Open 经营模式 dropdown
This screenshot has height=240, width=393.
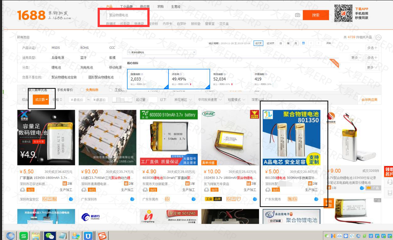click(x=236, y=100)
